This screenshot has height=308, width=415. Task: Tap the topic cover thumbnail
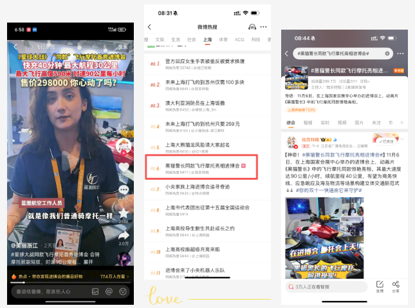click(297, 77)
